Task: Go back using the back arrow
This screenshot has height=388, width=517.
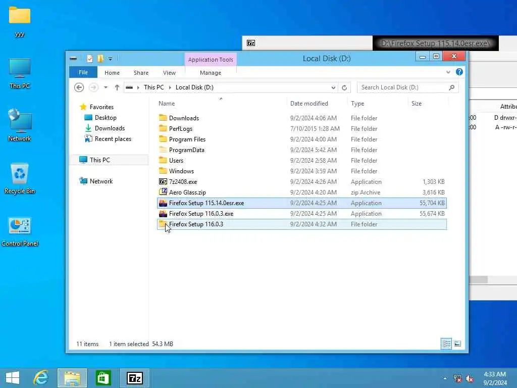Action: tap(79, 87)
